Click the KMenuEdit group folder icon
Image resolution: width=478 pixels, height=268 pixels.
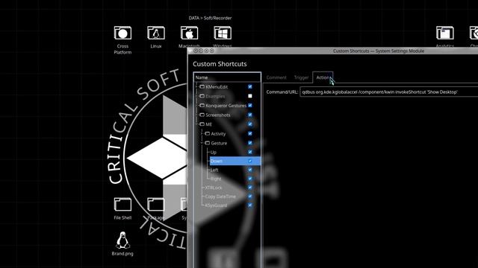tap(202, 87)
